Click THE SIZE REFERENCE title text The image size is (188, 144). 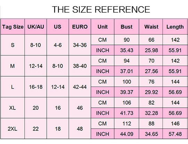pyautogui.click(x=101, y=9)
